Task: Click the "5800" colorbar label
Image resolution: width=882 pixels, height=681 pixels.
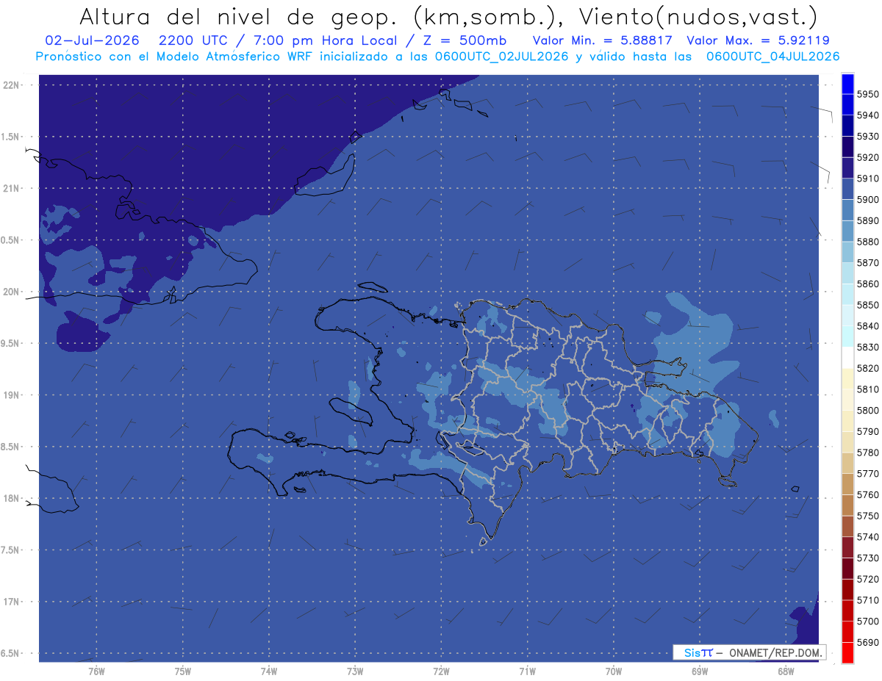Action: coord(867,411)
